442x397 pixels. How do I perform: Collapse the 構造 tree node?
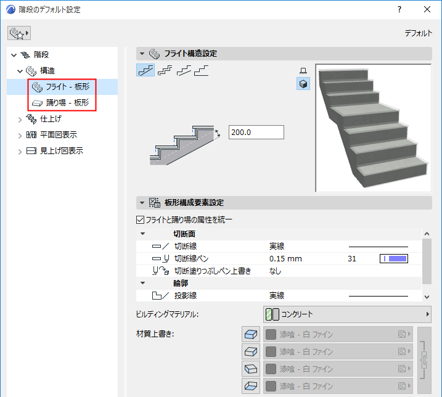coord(20,71)
